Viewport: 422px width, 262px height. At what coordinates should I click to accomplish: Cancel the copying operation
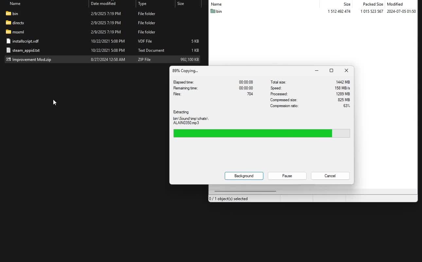click(x=330, y=176)
